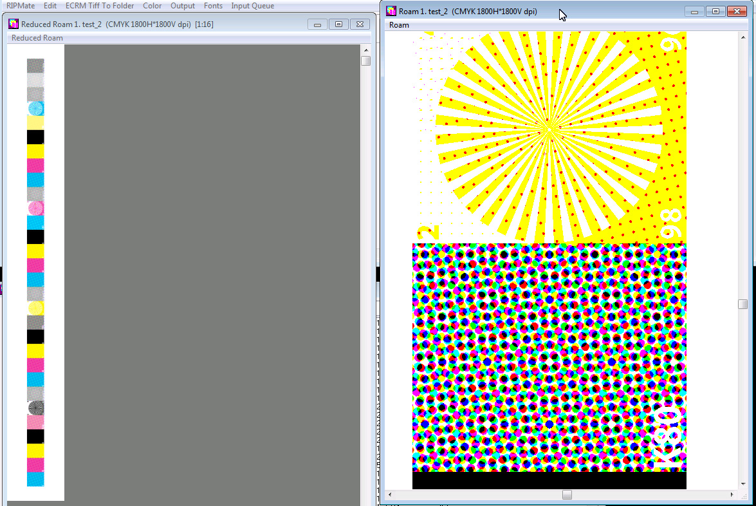This screenshot has height=506, width=756.
Task: Click the Reduced Roam window title icon
Action: 14,24
